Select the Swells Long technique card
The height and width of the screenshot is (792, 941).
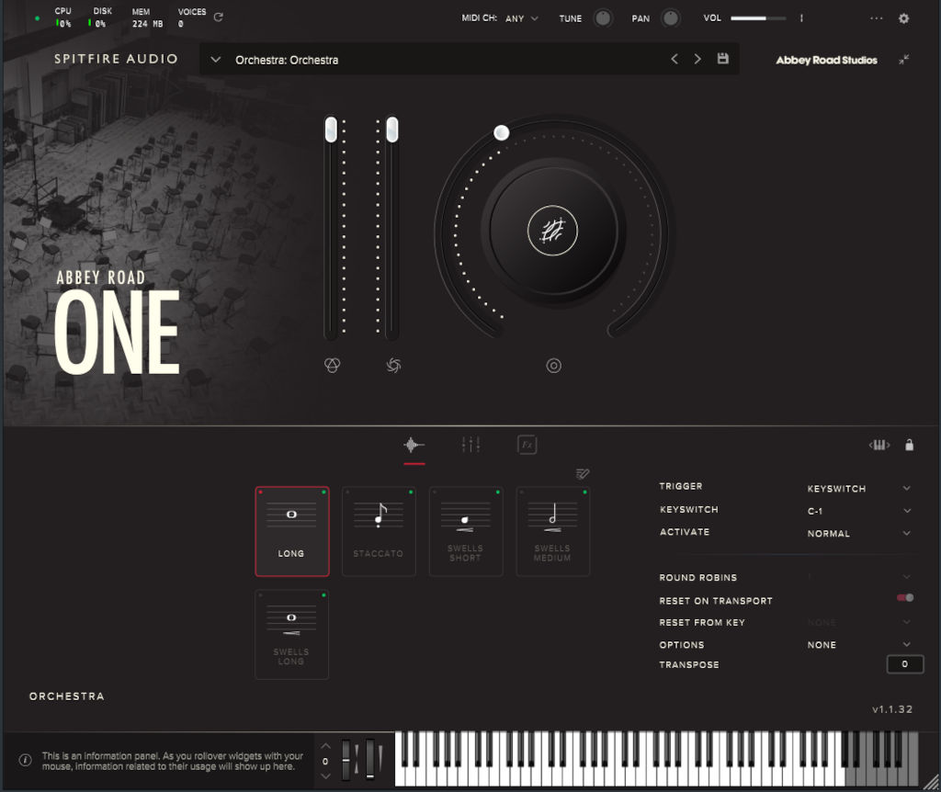tap(291, 635)
